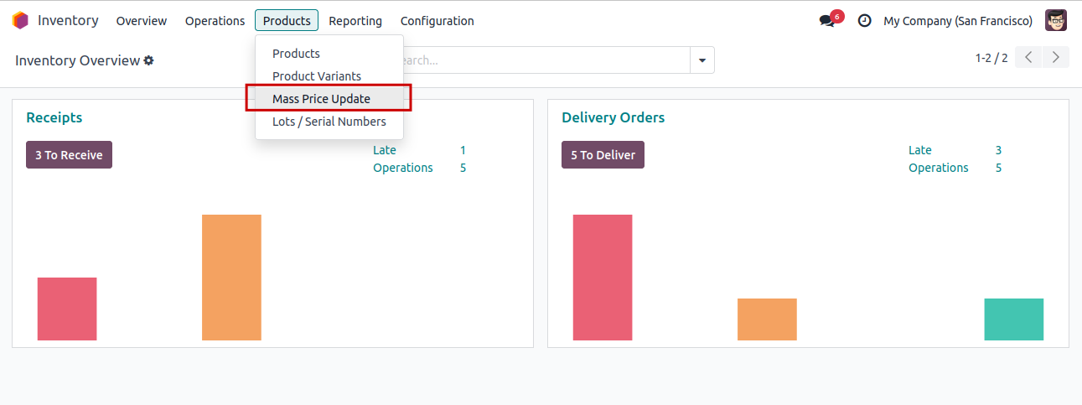1082x405 pixels.
Task: Select Mass Price Update menu entry
Action: pyautogui.click(x=321, y=99)
